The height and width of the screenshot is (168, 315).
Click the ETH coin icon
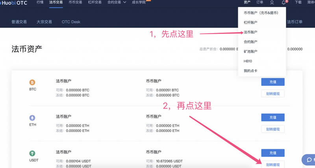coord(32,118)
